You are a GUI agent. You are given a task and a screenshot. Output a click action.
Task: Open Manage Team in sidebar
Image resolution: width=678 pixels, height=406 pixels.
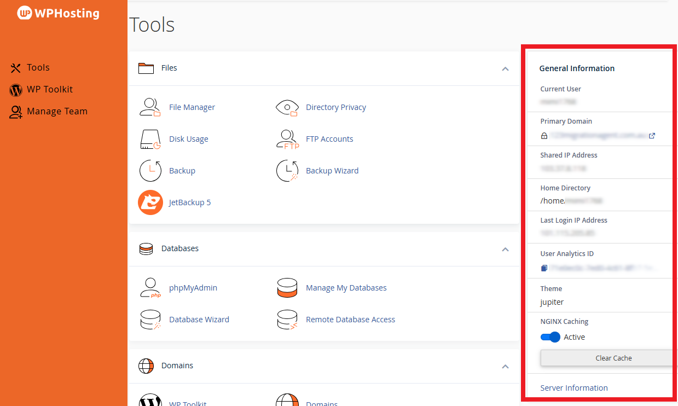tap(57, 111)
